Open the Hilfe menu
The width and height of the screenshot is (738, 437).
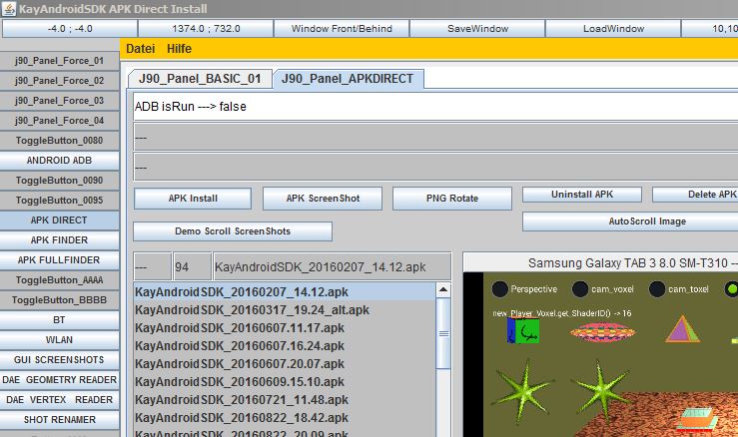180,49
